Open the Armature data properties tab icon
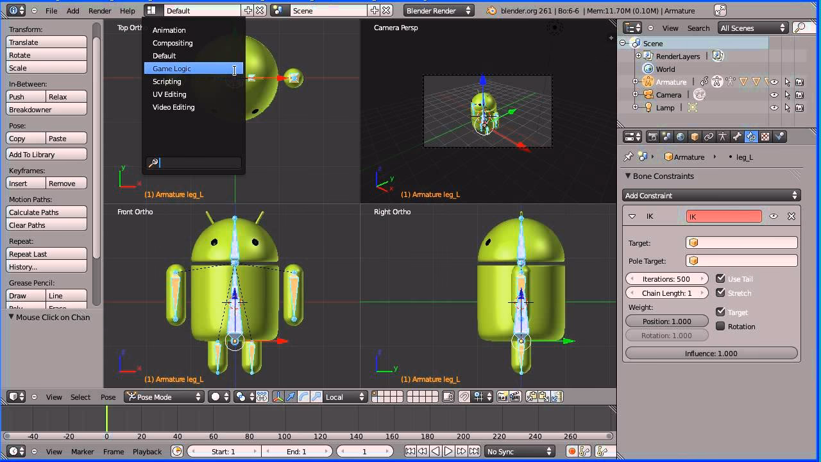 tap(723, 137)
